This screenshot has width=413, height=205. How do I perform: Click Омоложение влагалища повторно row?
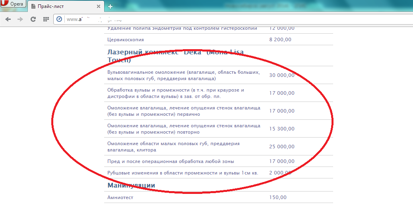click(x=219, y=129)
